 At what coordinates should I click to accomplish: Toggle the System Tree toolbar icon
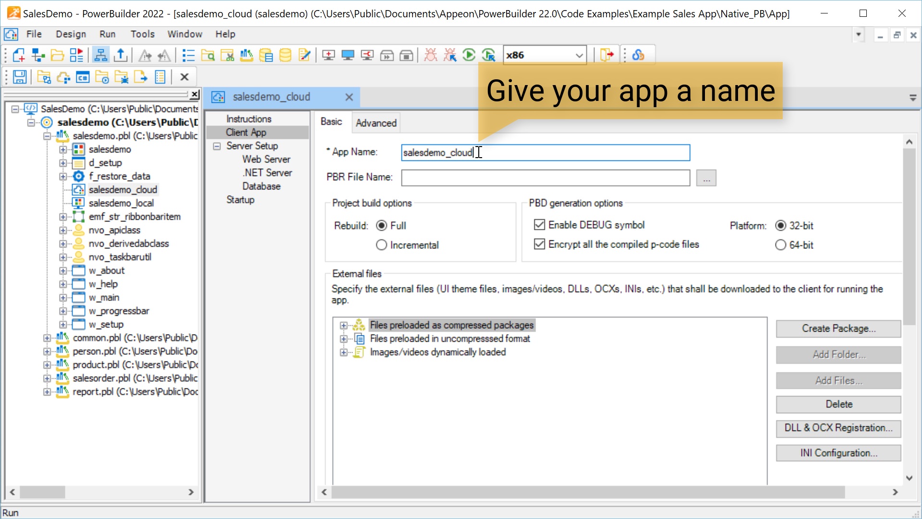point(100,55)
